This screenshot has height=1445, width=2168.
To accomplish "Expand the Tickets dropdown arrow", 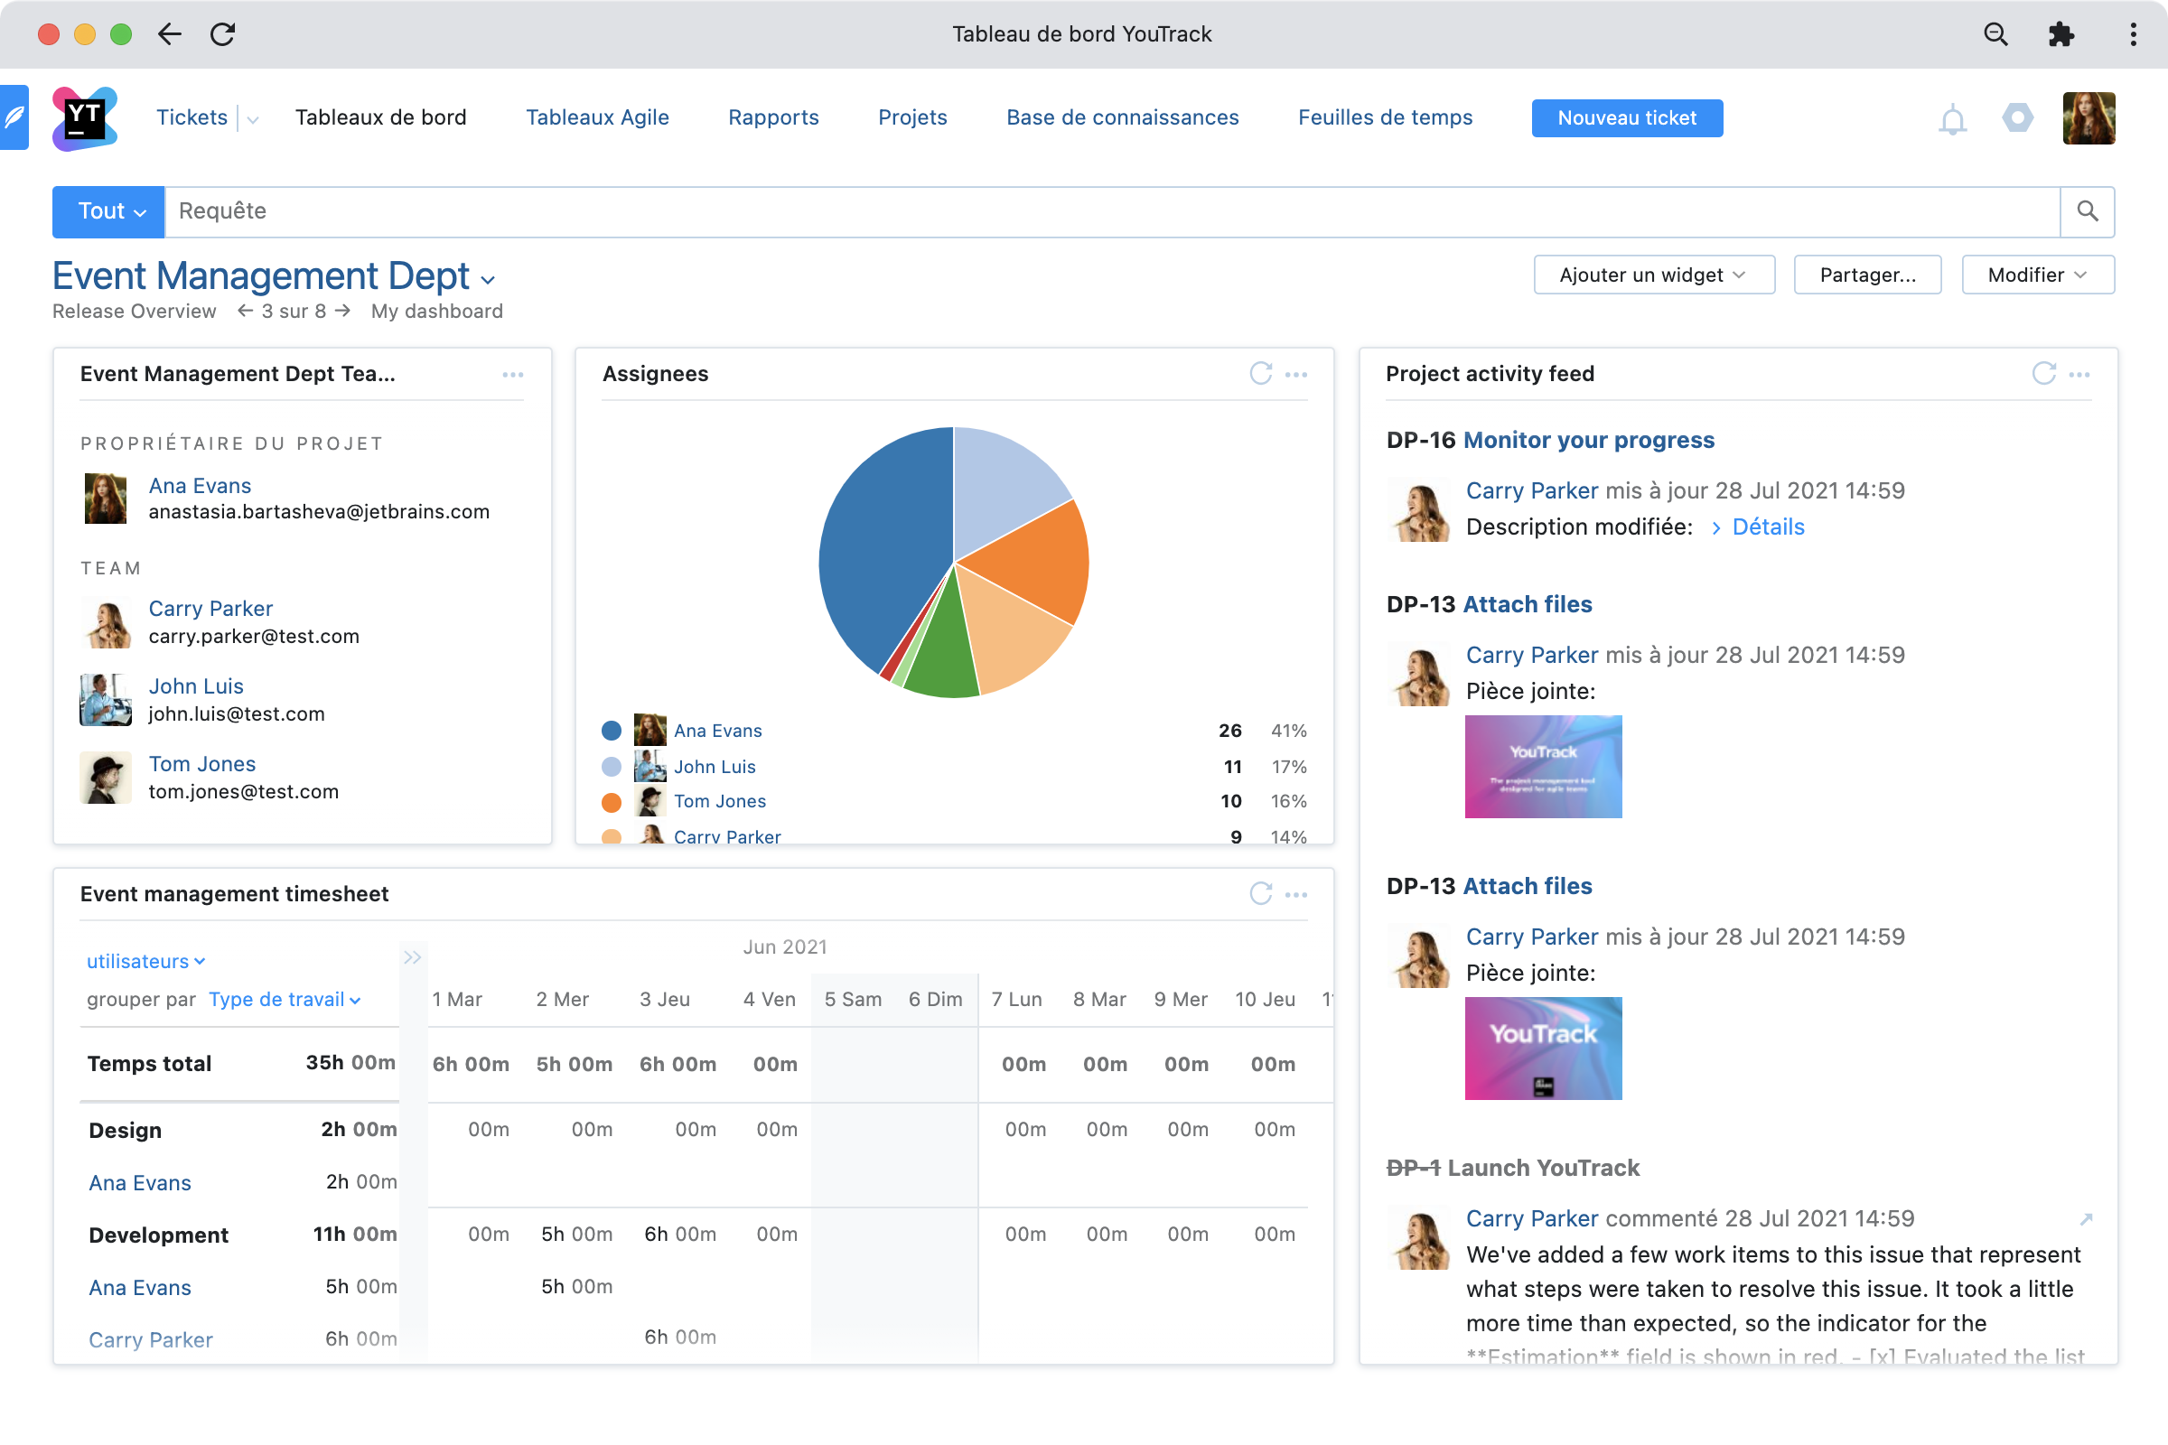I will 253,119.
